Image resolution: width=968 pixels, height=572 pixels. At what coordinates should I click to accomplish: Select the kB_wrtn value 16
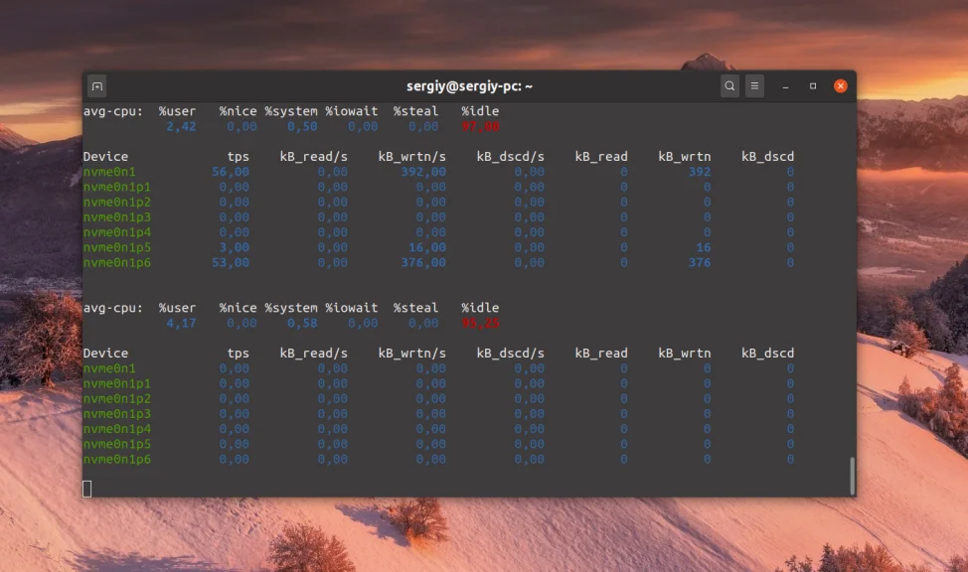coord(704,247)
